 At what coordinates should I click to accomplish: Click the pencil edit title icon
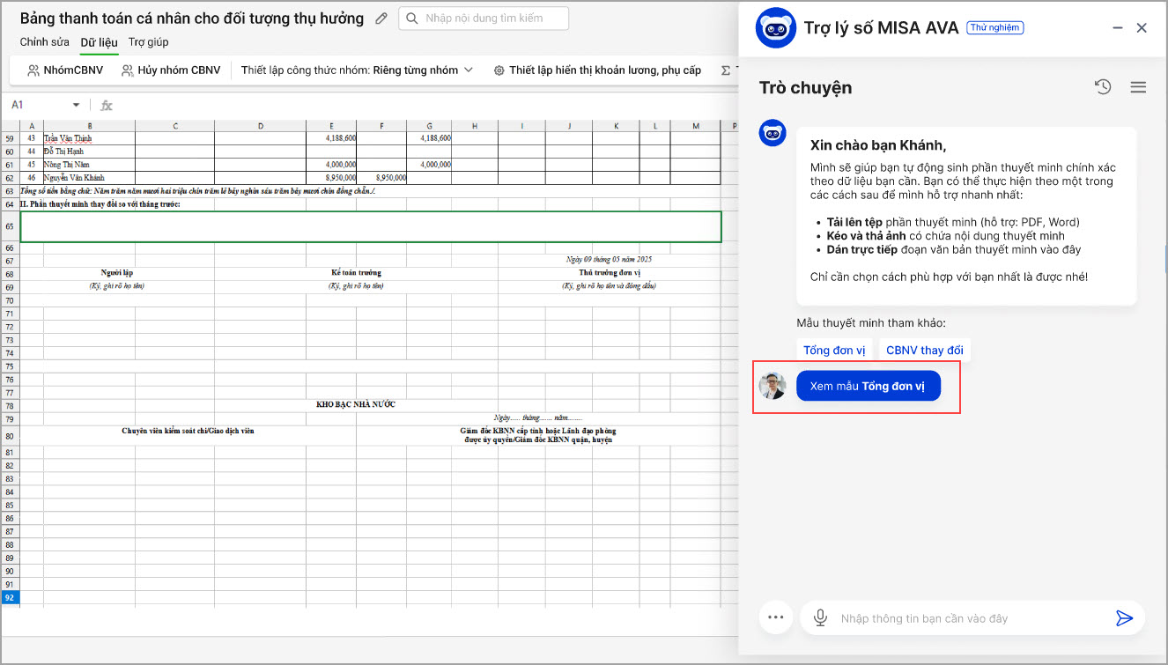(381, 18)
